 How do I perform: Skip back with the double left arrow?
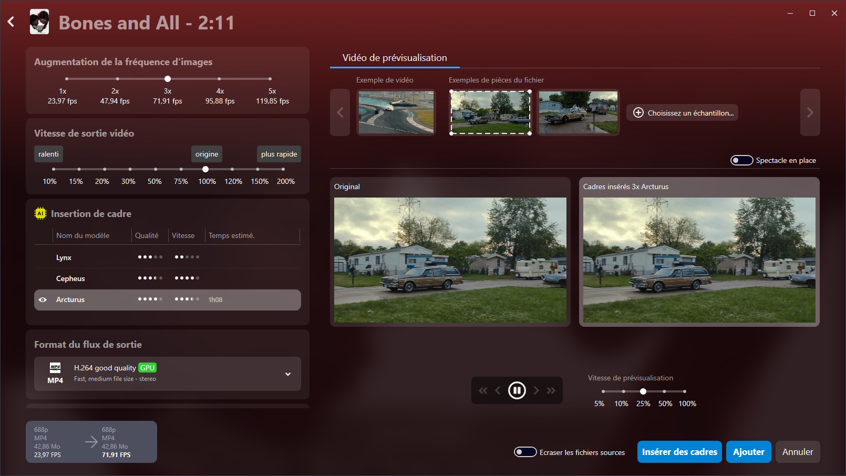click(x=483, y=390)
